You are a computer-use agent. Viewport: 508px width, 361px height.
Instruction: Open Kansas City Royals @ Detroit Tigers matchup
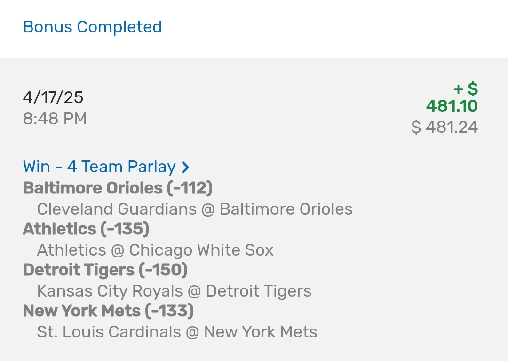174,291
